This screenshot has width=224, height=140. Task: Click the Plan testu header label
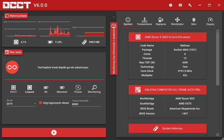(13, 52)
